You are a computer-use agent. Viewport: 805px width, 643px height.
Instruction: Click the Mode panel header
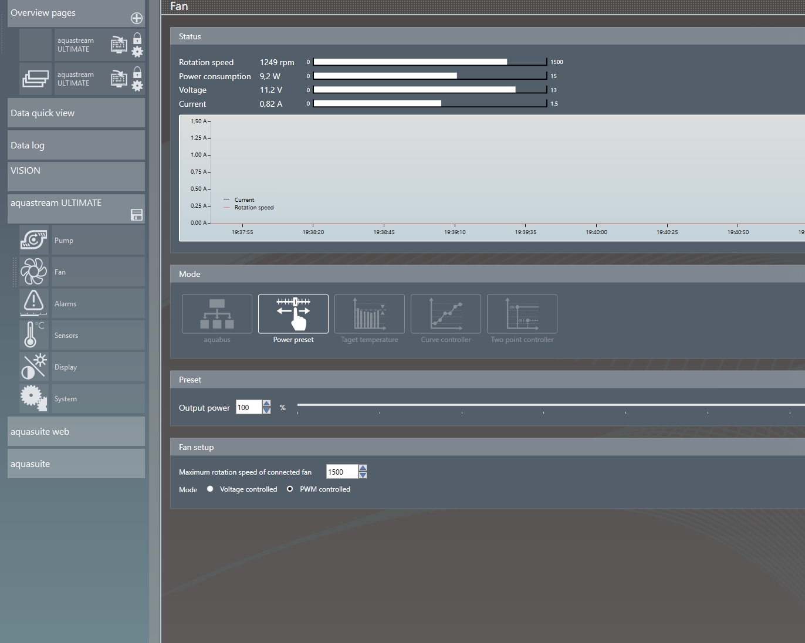coord(488,274)
